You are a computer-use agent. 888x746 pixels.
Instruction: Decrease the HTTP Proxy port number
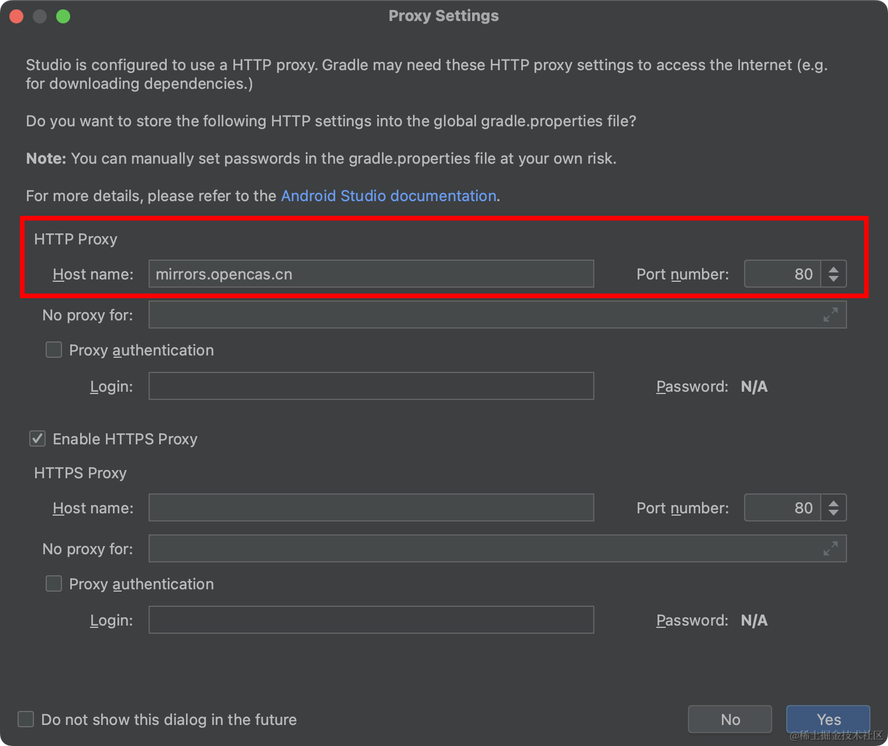point(834,279)
